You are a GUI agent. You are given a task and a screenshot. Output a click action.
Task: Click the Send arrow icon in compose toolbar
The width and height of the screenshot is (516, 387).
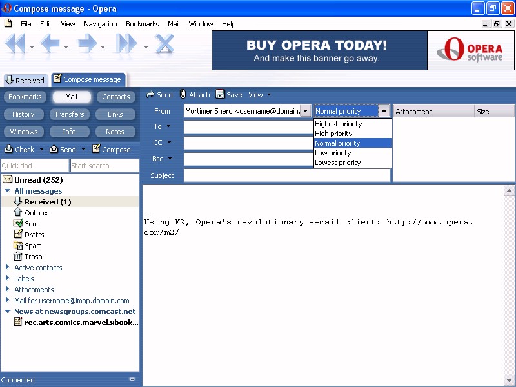click(x=150, y=95)
